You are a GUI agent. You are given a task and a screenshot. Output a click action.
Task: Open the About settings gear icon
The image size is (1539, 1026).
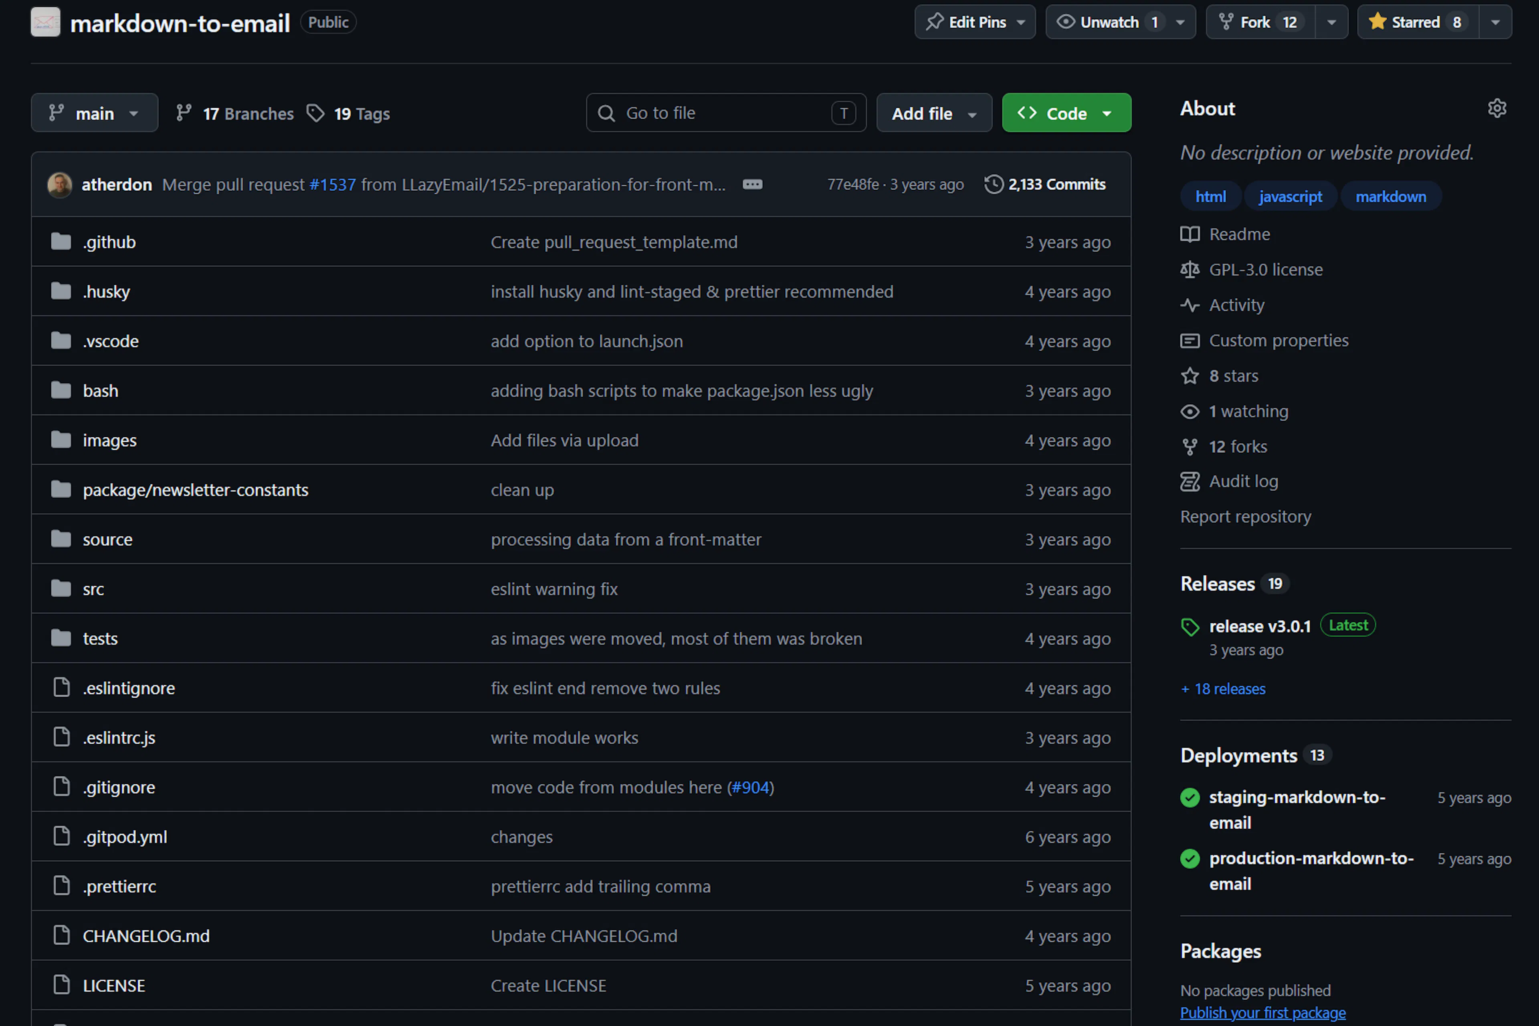coord(1497,108)
